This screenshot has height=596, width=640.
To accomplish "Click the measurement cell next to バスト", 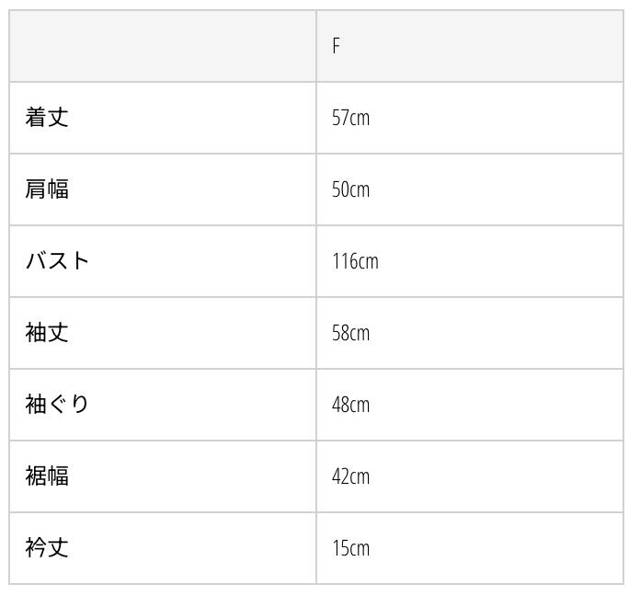I will click(469, 261).
